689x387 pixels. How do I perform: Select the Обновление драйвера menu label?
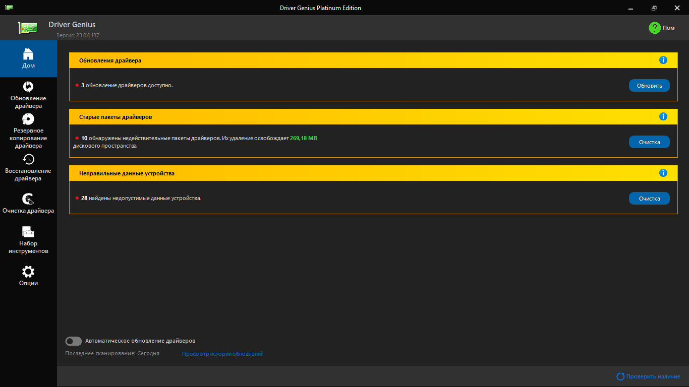coord(28,102)
